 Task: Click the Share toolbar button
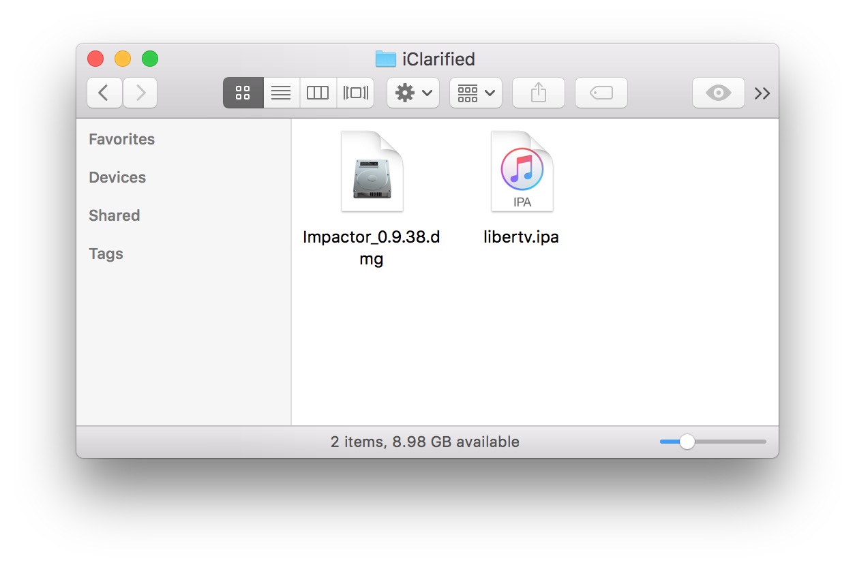click(x=539, y=93)
